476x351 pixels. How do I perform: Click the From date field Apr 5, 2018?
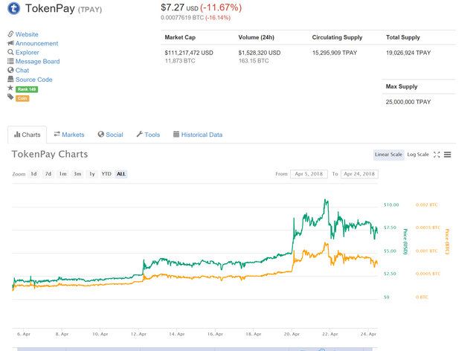(x=309, y=174)
